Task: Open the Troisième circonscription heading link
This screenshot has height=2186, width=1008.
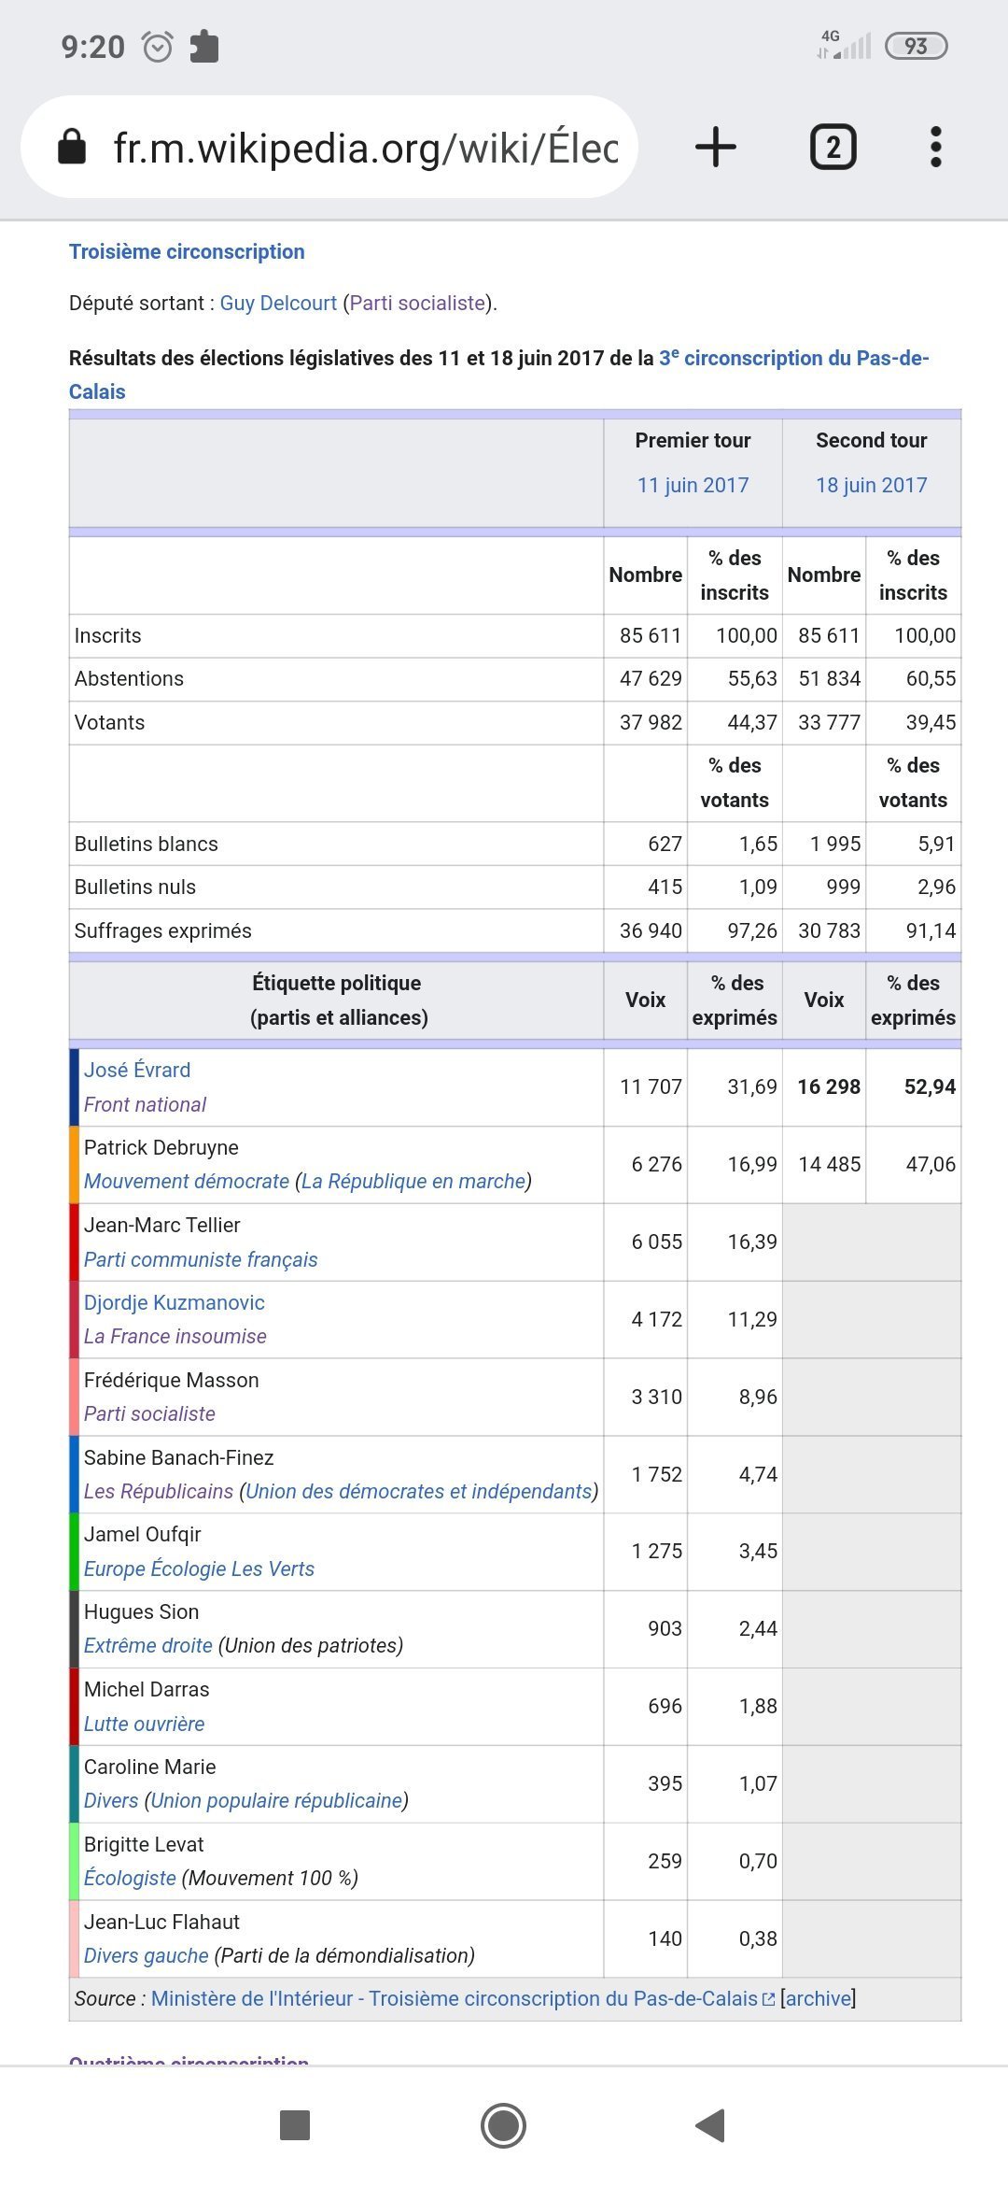Action: (187, 252)
